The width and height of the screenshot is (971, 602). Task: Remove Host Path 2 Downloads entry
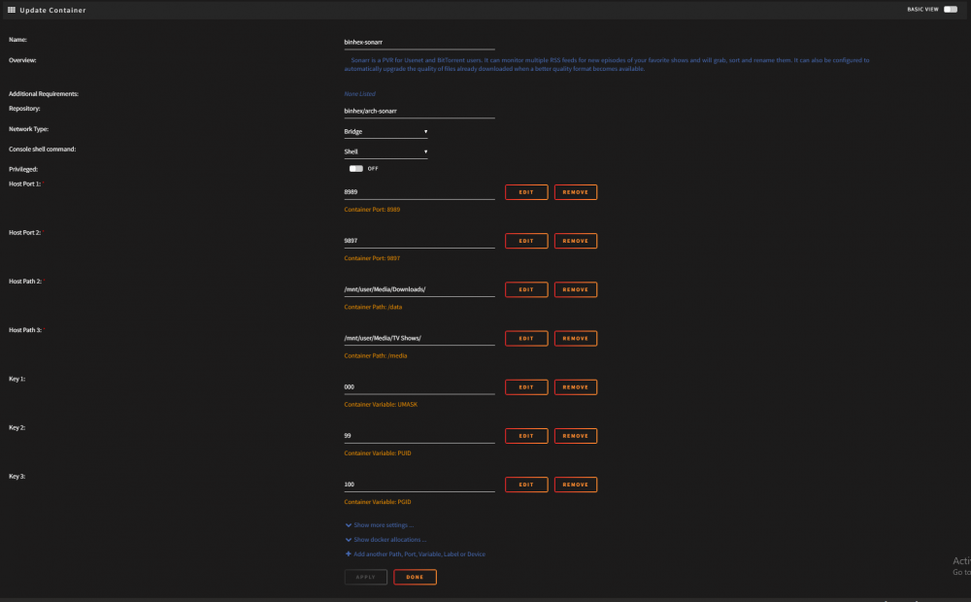pyautogui.click(x=576, y=290)
